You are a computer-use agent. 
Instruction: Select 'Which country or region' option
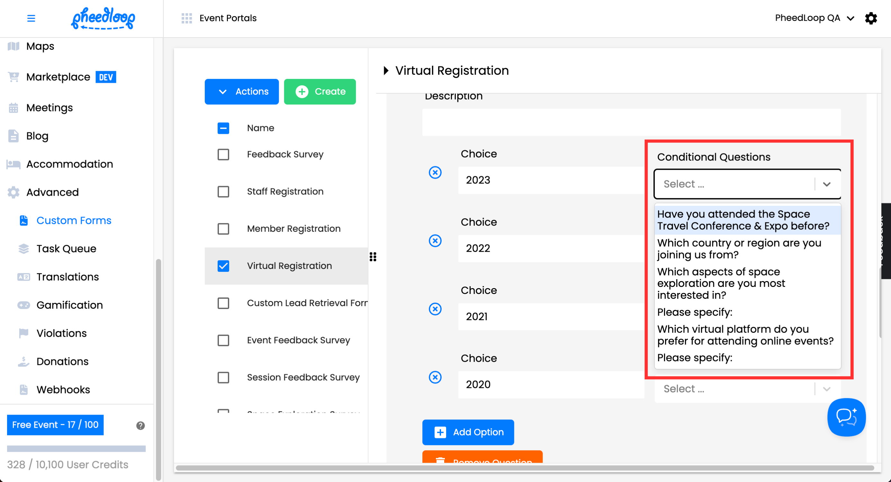click(739, 248)
